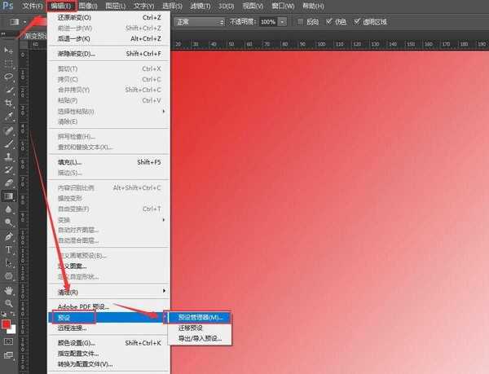Open the blend mode 正常 dropdown
Screen dimensions: 489x374
tap(196, 21)
